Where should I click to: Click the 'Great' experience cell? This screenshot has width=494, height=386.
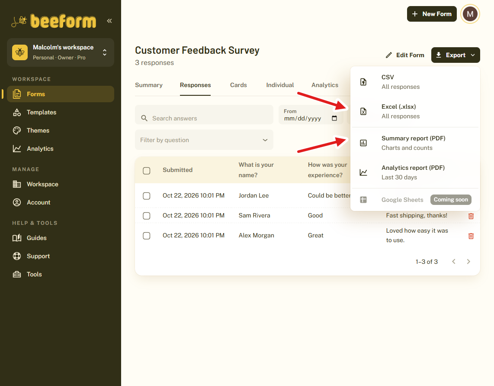(x=316, y=235)
